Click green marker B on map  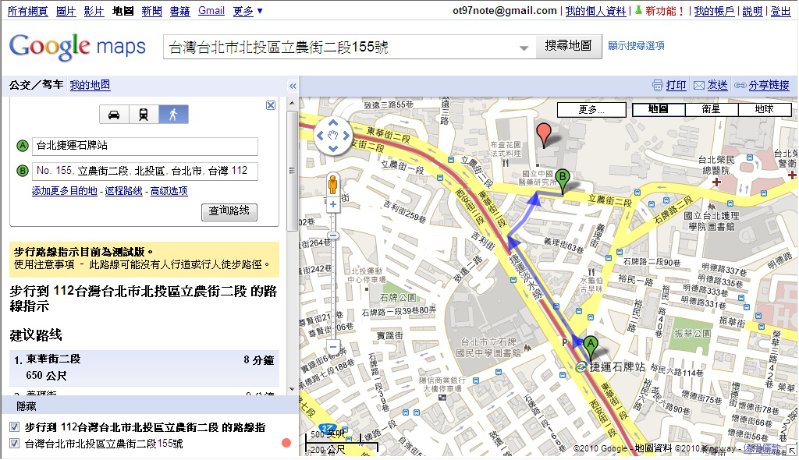click(x=563, y=179)
